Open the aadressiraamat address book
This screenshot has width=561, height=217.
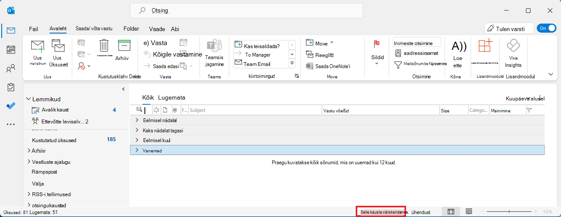[x=417, y=53]
